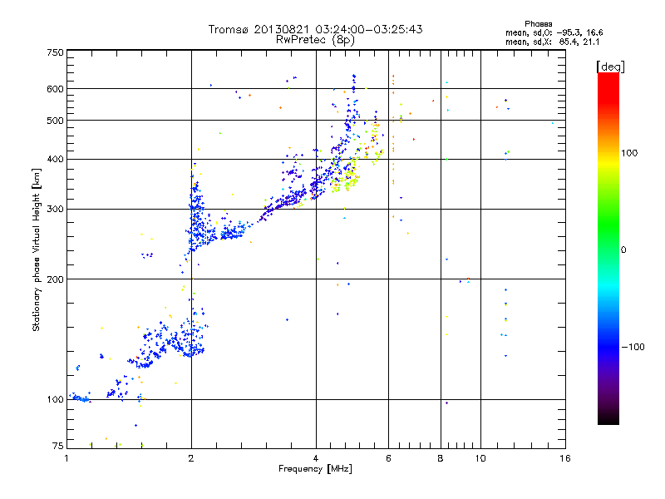Click the plot title 'Tromsø 20130821 03:24:00-03:25:43'

click(315, 29)
